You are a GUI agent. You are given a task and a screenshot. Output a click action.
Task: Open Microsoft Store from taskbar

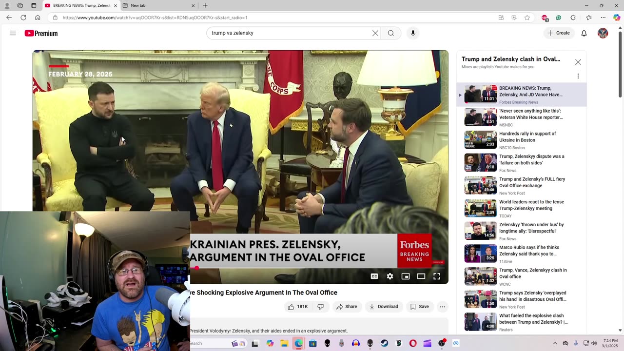tap(313, 343)
